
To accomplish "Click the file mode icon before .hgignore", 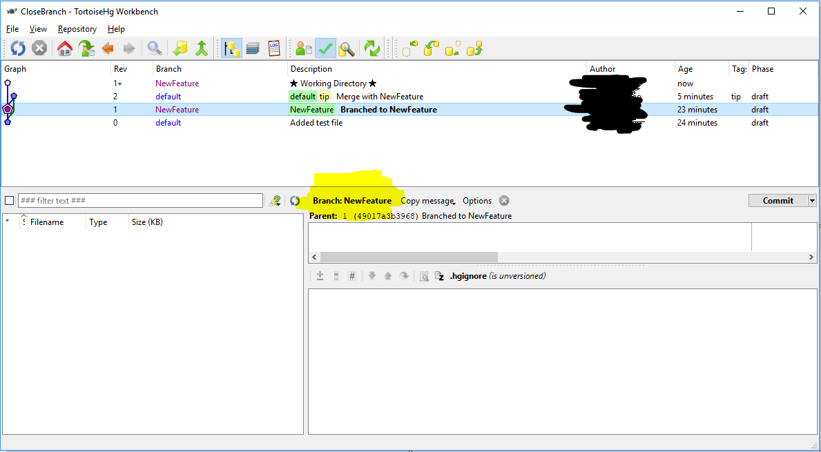I will (x=440, y=276).
